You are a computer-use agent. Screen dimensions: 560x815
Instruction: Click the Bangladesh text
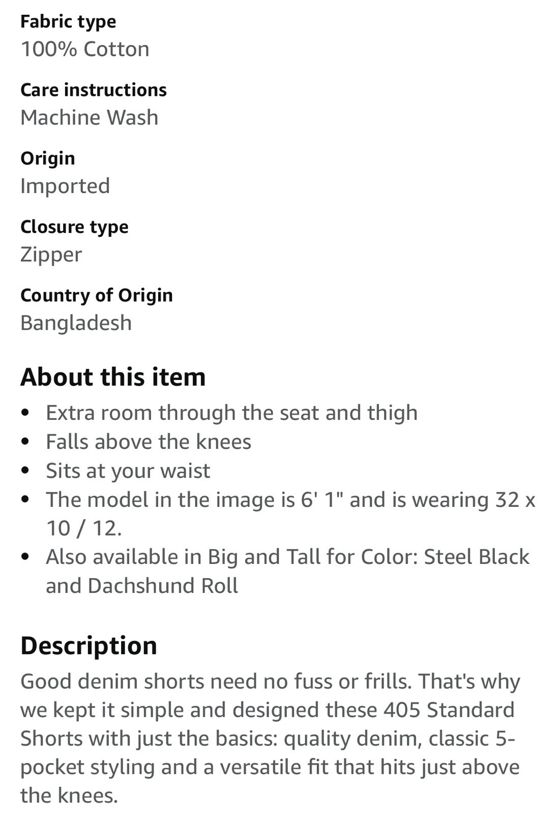[76, 323]
